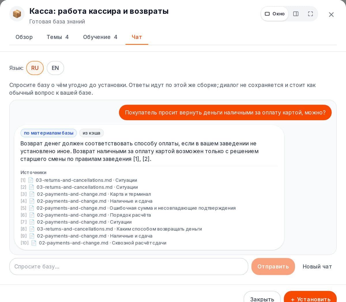Click the document icon of source [1]

[31, 180]
